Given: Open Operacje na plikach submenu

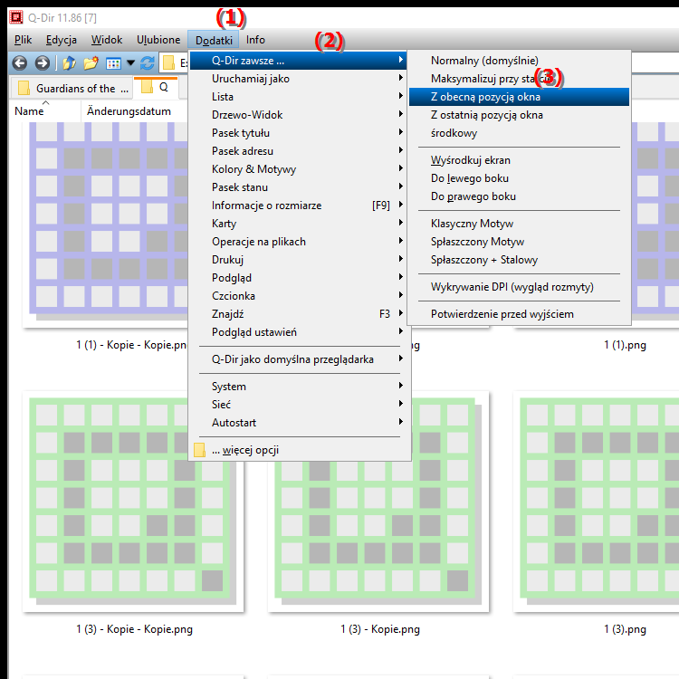Looking at the screenshot, I should pyautogui.click(x=299, y=242).
